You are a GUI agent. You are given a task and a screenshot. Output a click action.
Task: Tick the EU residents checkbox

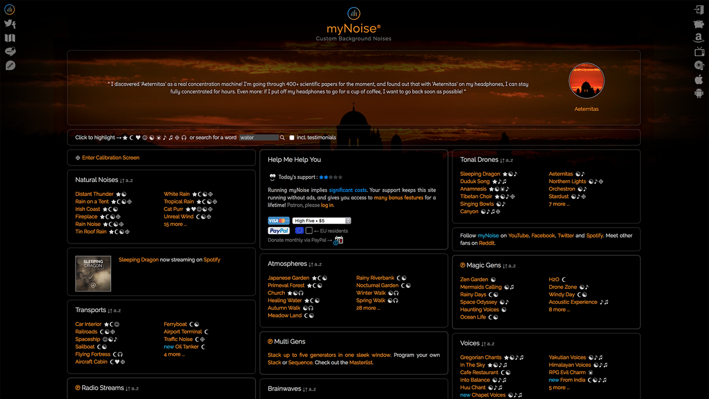point(309,231)
